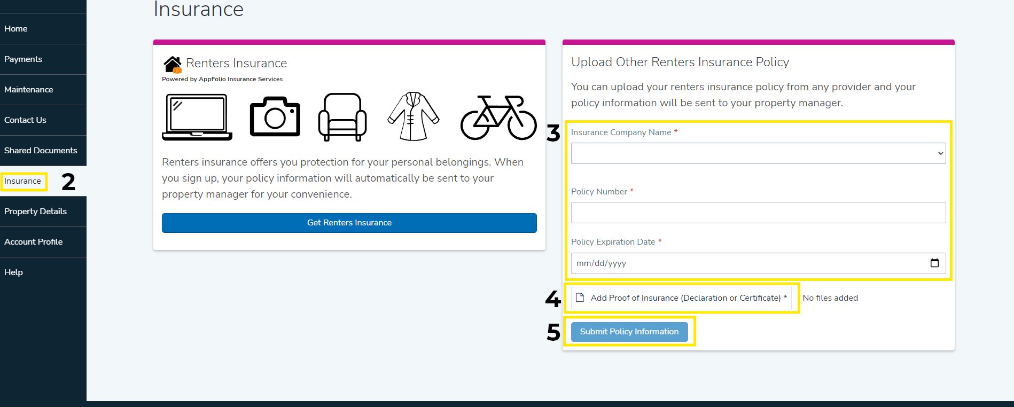Click the document icon beside Add Proof
This screenshot has height=407, width=1014.
click(580, 298)
